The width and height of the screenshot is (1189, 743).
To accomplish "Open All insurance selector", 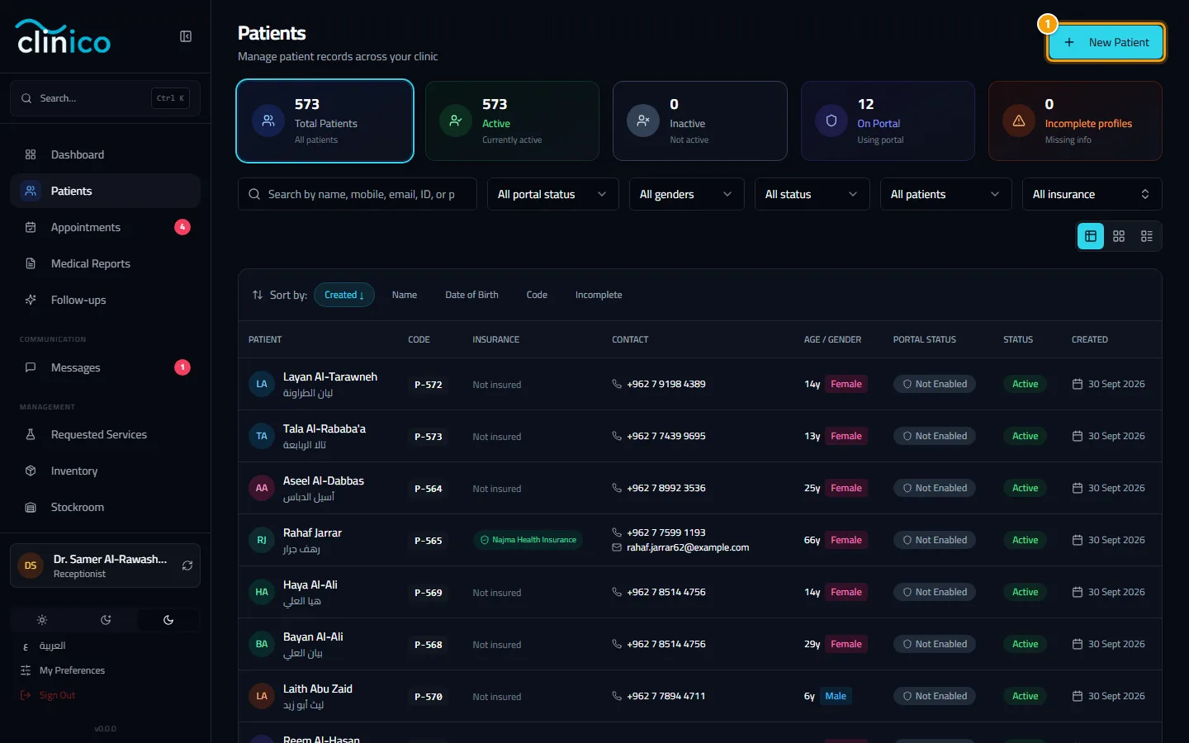I will [1092, 194].
